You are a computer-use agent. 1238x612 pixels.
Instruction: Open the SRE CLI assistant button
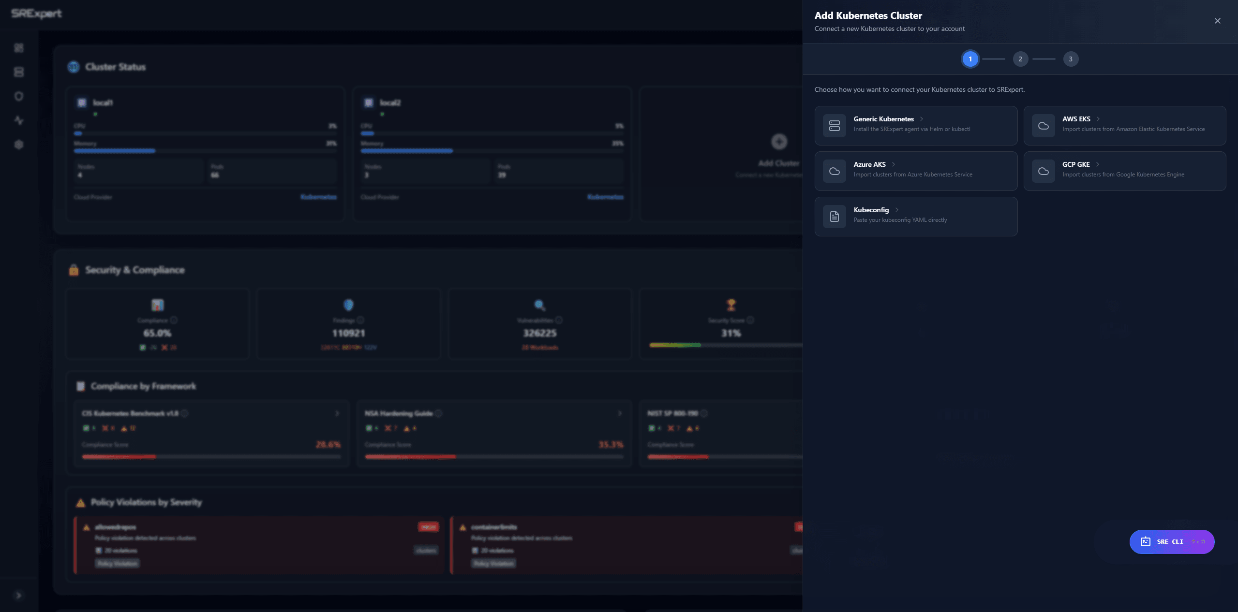1171,541
